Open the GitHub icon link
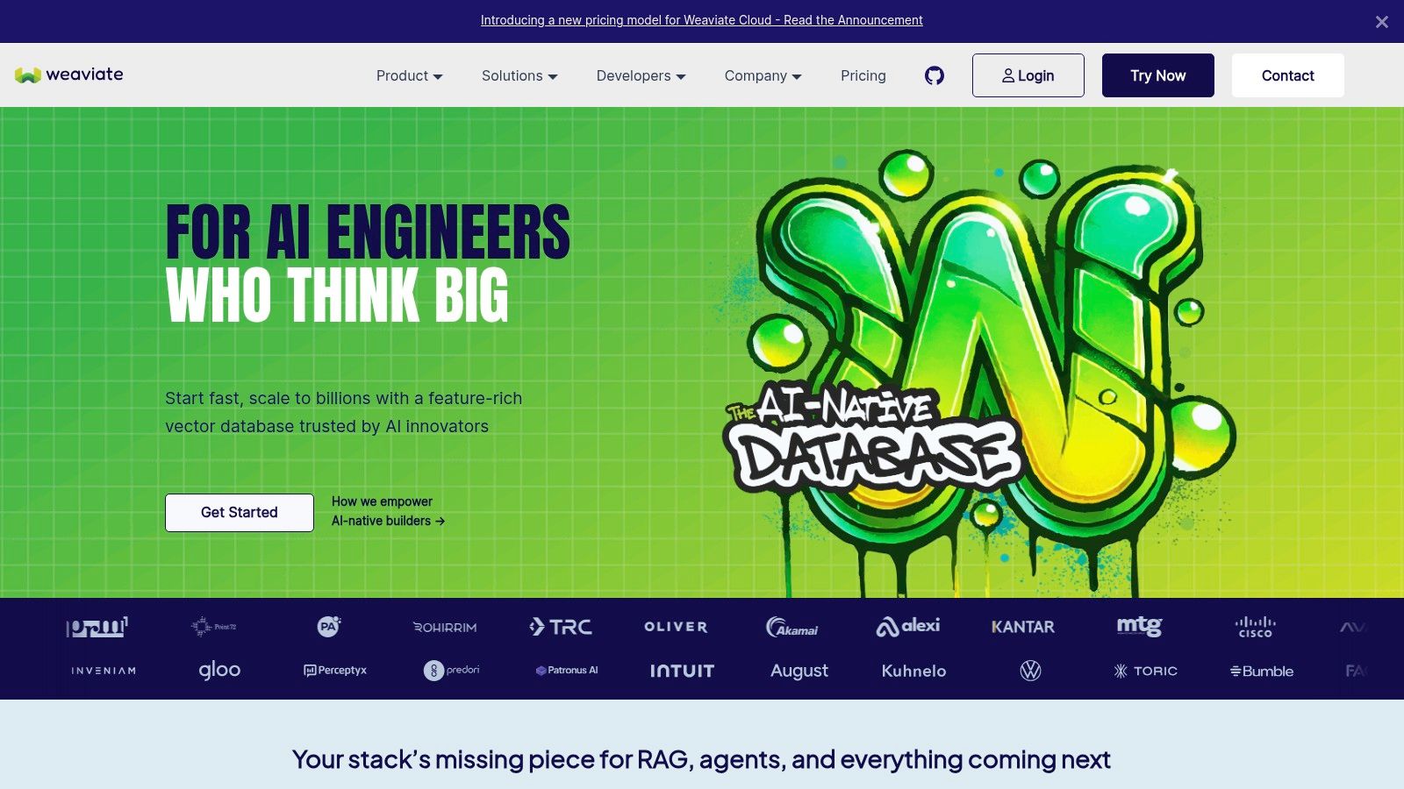 tap(935, 75)
